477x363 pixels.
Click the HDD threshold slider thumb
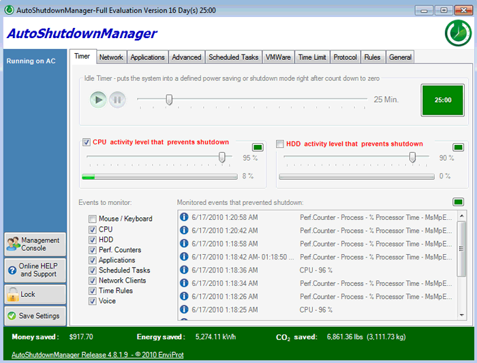(412, 157)
